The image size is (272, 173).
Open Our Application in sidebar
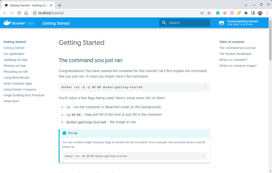coord(14,54)
